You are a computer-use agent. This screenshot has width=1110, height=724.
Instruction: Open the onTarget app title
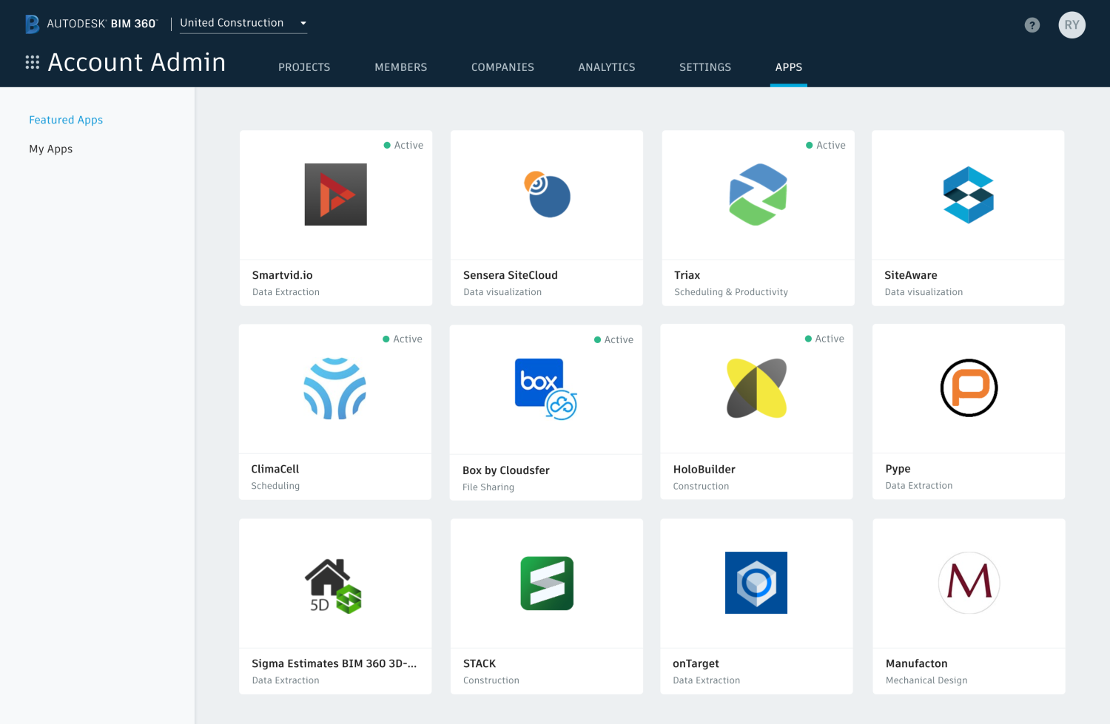coord(696,663)
